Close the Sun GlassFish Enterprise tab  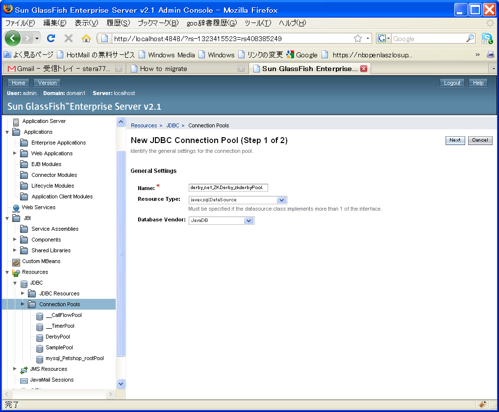364,69
